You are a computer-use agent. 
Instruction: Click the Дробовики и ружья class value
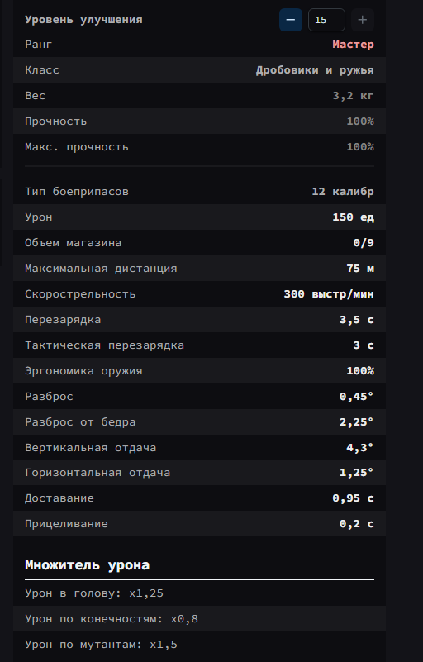[x=315, y=70]
